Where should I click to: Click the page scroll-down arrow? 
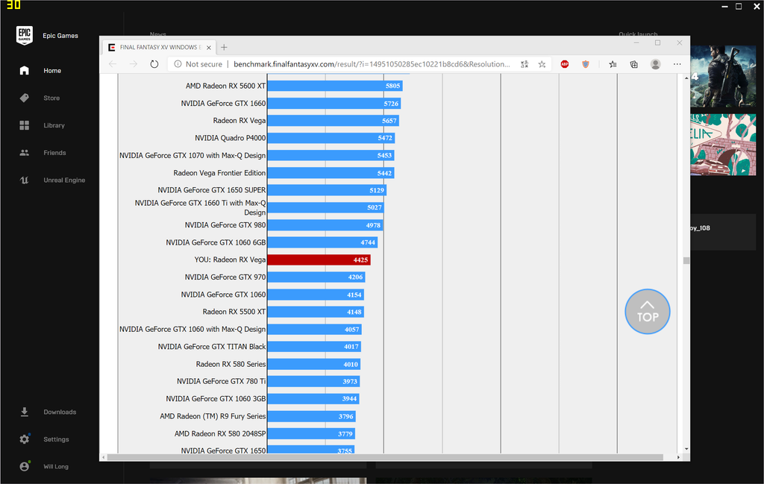point(686,449)
